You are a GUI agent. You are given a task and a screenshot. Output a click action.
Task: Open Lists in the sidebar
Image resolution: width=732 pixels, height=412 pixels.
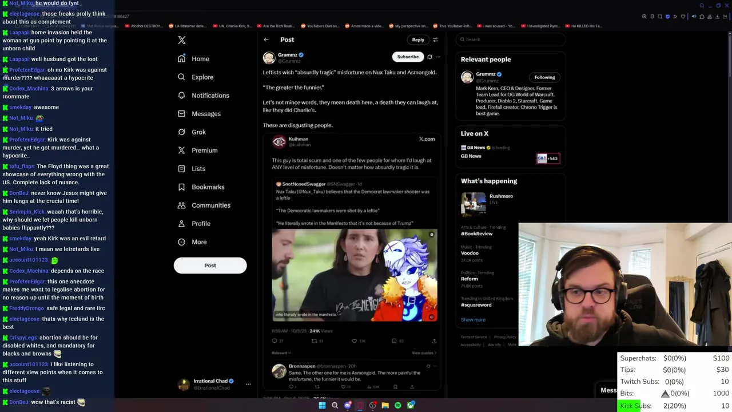click(x=191, y=169)
